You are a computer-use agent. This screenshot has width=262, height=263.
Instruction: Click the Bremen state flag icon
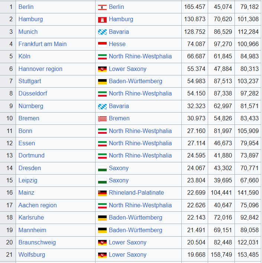(x=102, y=119)
